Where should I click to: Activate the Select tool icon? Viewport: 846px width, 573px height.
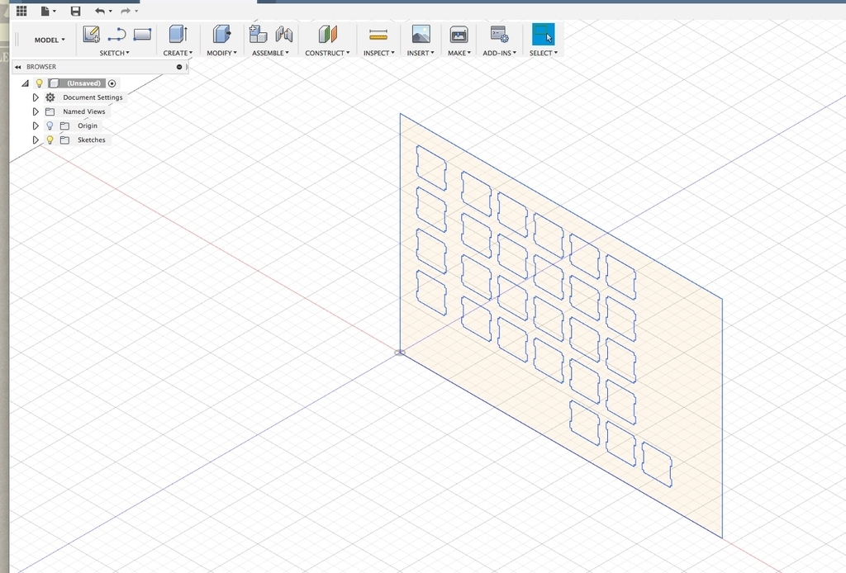pyautogui.click(x=543, y=34)
